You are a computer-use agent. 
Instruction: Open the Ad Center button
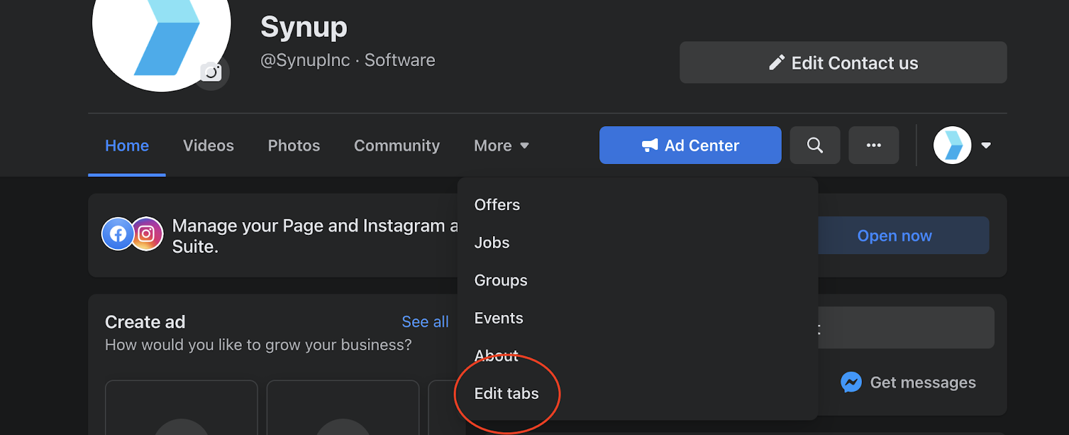(690, 145)
